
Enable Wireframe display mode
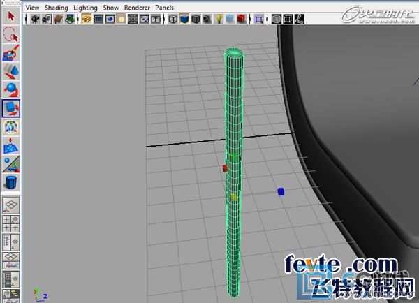pyautogui.click(x=173, y=20)
